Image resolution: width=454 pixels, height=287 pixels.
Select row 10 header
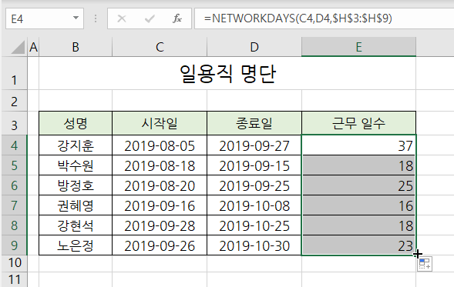point(15,263)
